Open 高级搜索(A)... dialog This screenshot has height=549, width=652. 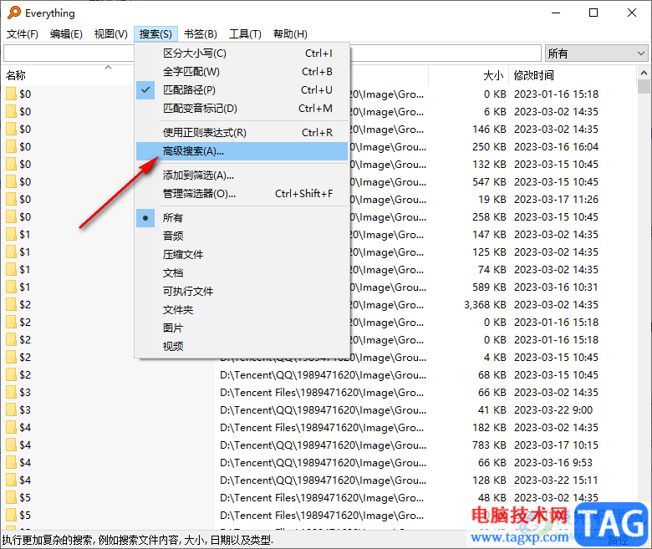[242, 151]
